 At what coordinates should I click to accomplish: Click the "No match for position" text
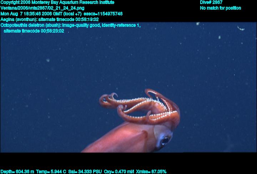[221, 8]
